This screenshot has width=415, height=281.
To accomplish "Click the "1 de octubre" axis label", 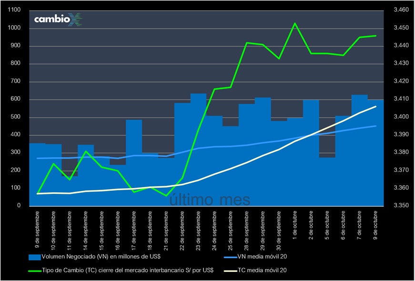I will tap(295, 225).
